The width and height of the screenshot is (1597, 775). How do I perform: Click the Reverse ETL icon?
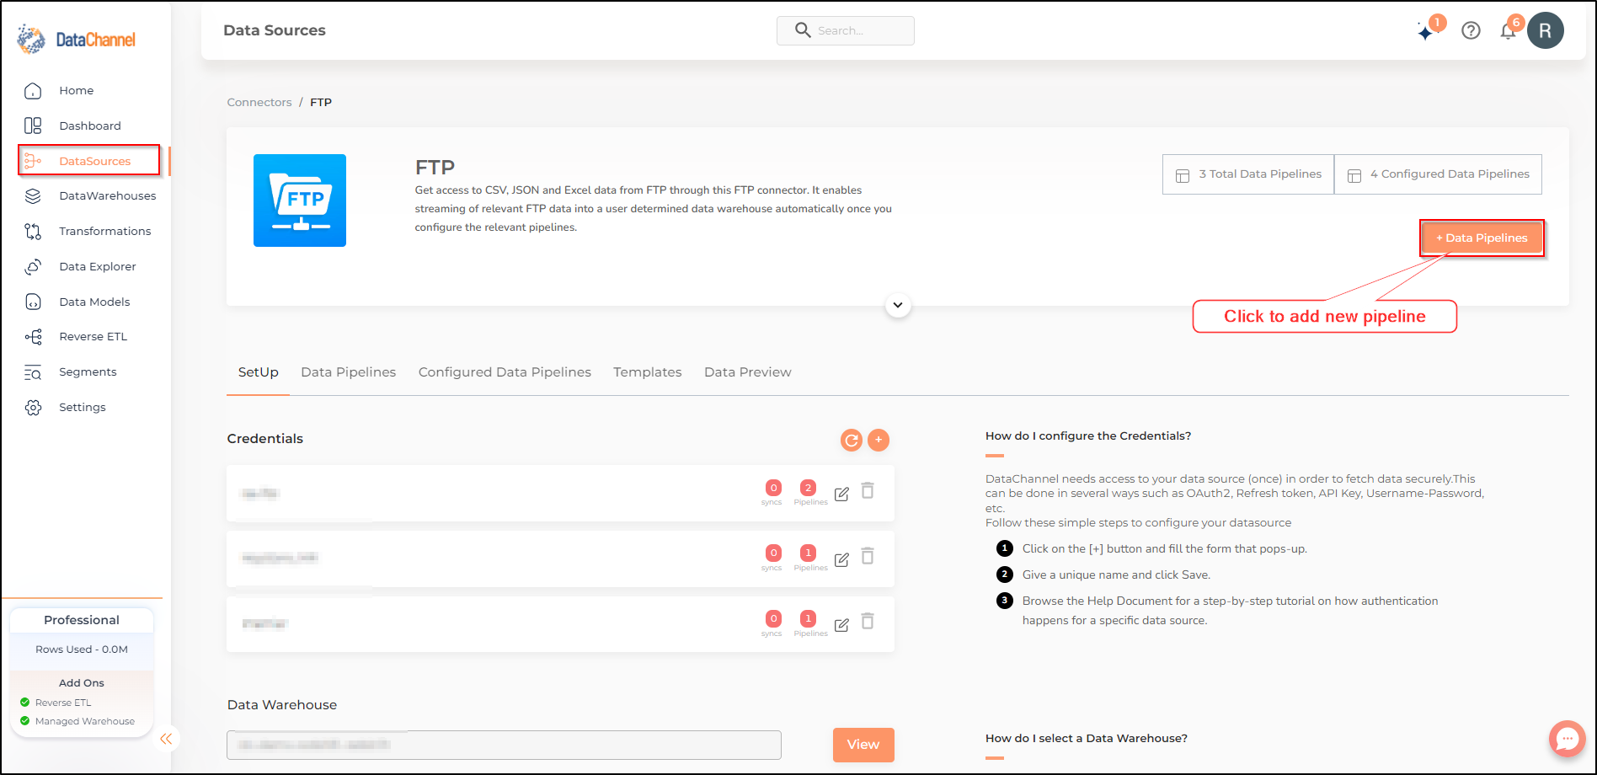(x=33, y=337)
